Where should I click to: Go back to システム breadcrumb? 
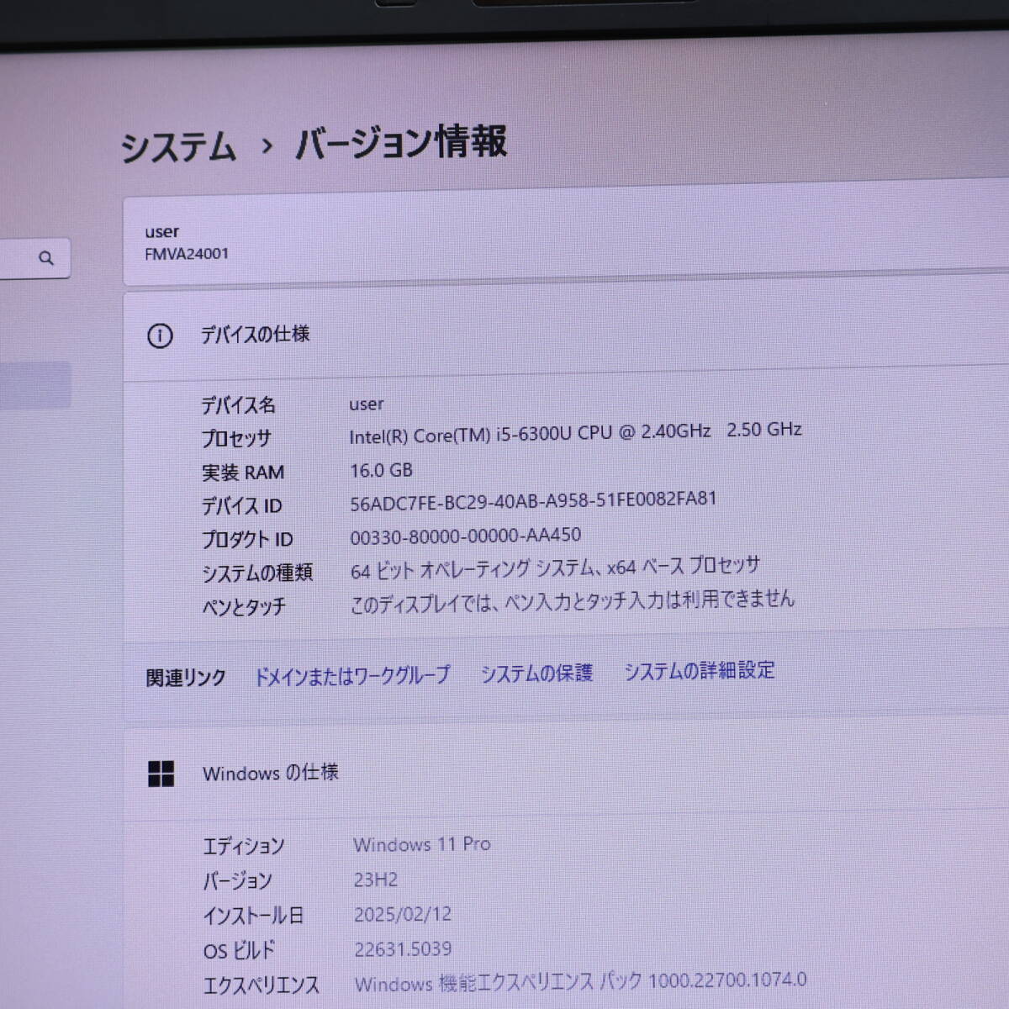(178, 147)
